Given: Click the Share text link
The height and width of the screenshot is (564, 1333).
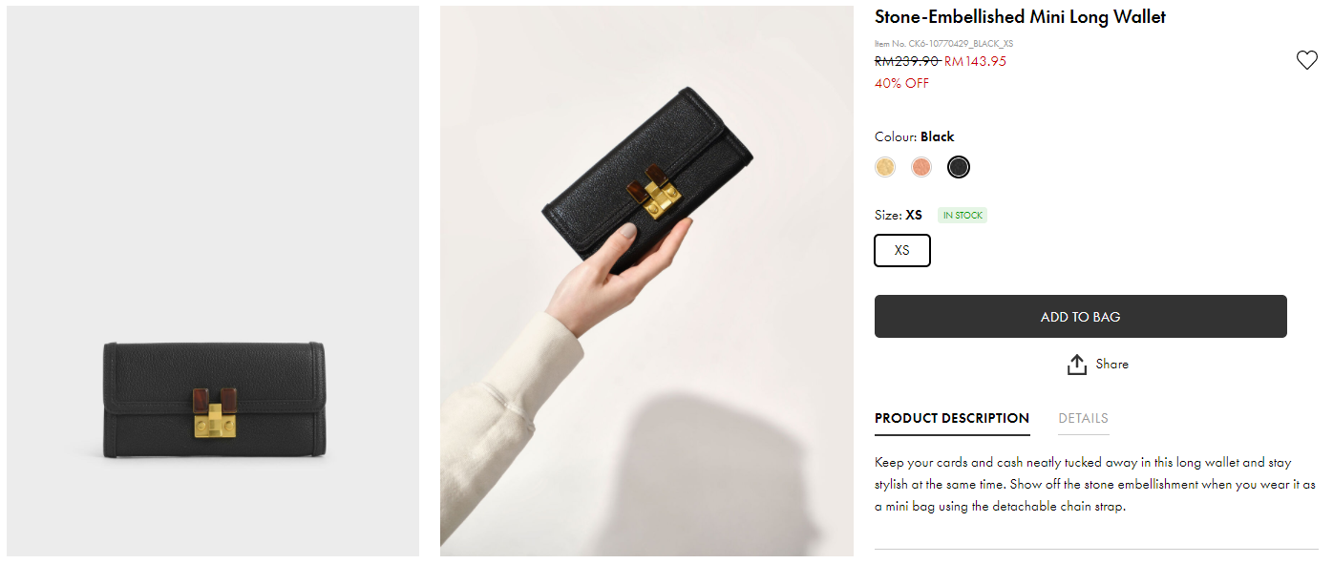Looking at the screenshot, I should [x=1112, y=364].
